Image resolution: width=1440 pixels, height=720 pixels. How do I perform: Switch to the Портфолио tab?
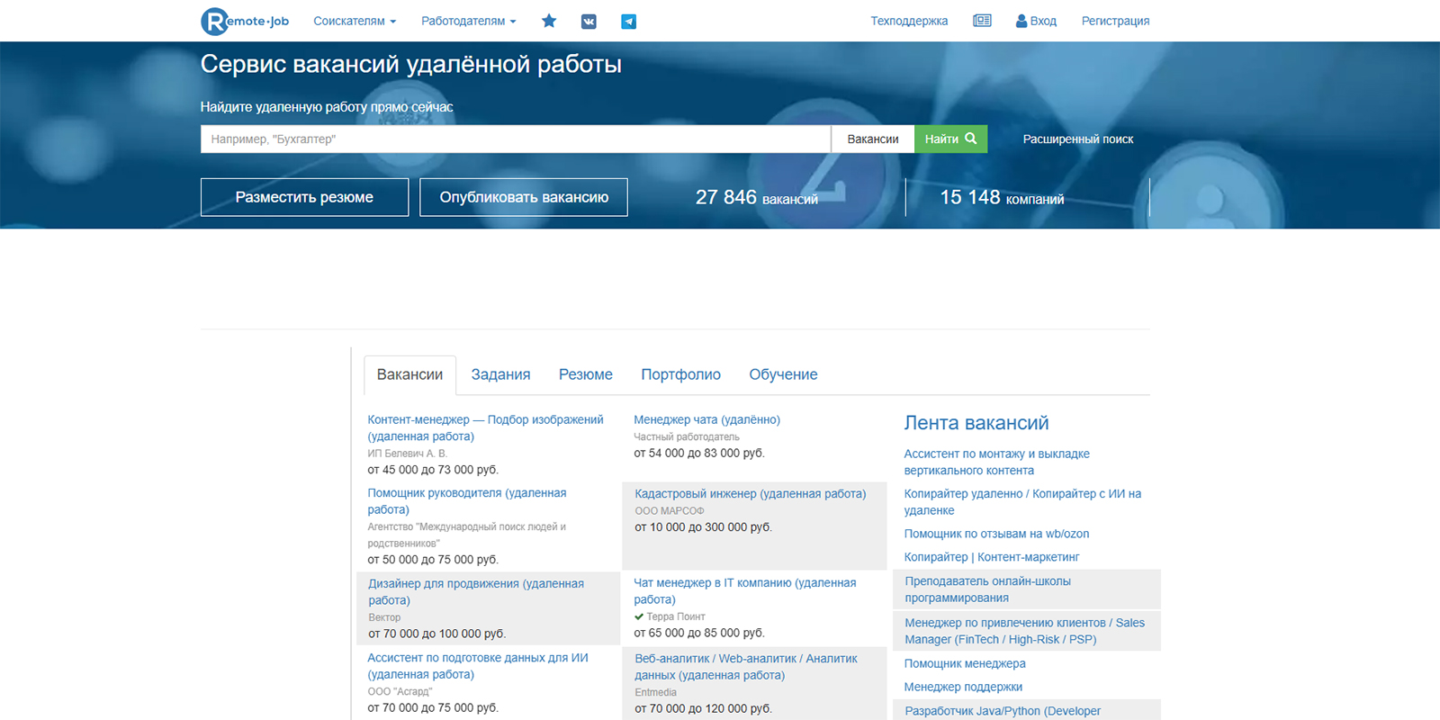pyautogui.click(x=680, y=374)
